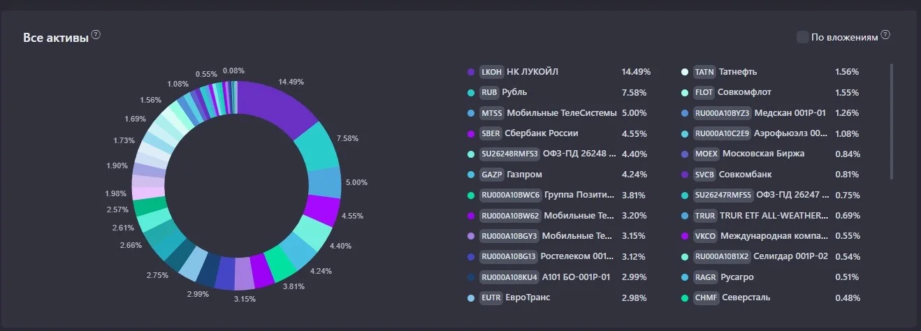Enable the По вложениям checkbox
The image size is (921, 331).
pos(803,37)
